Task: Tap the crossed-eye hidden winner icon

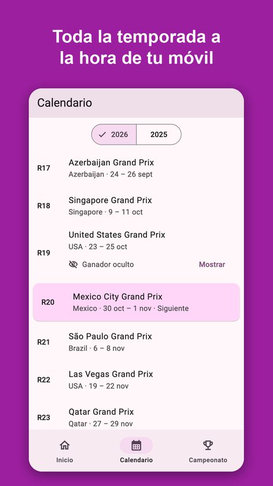Action: pyautogui.click(x=73, y=264)
